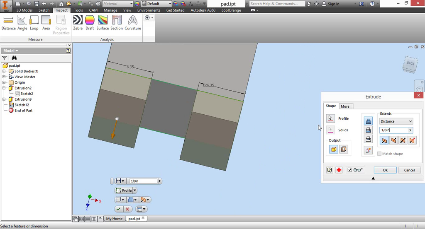
Task: Select the Cut operation in Extrude dialog
Action: coord(369,130)
